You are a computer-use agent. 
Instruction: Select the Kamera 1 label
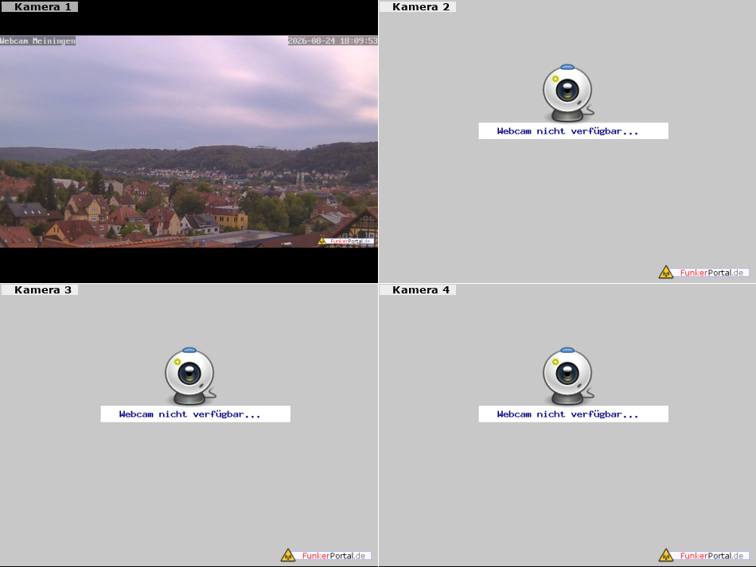40,6
